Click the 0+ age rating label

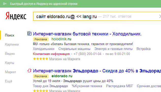tap(5, 4)
